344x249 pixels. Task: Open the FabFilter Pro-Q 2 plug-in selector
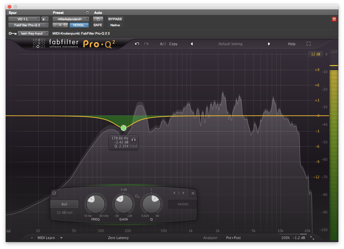point(28,25)
